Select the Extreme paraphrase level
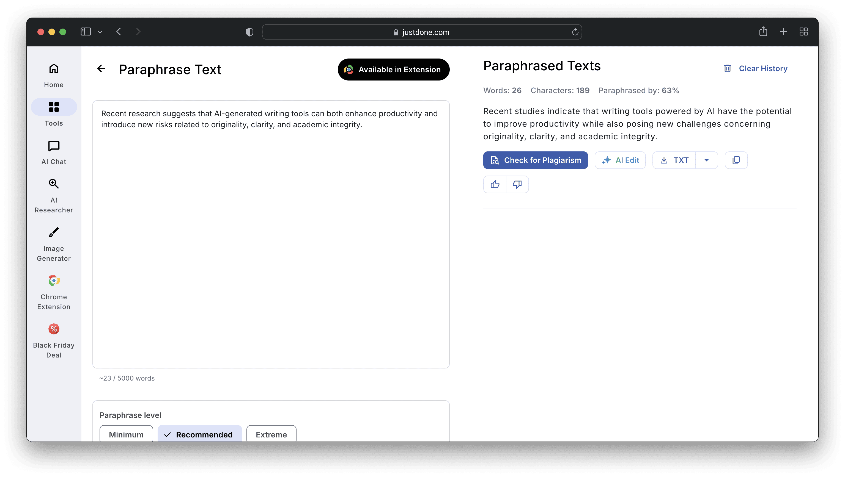This screenshot has height=477, width=845. coord(271,434)
